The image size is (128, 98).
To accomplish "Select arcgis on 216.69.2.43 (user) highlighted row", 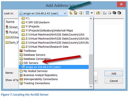I will pyautogui.click(x=54, y=67).
